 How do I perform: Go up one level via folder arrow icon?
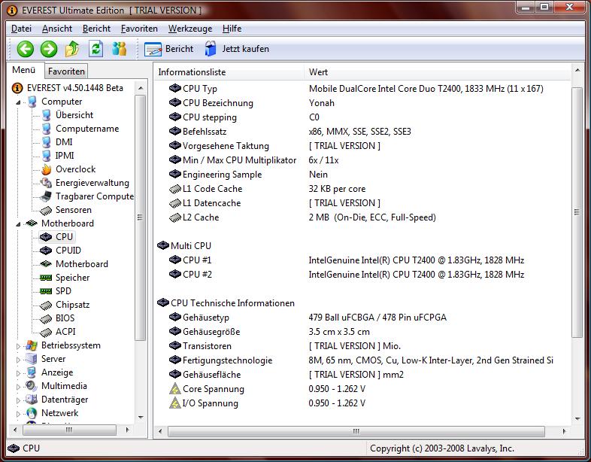click(72, 49)
